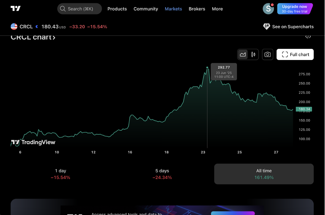Select the All time range
Viewport: 325px width, 215px height.
(x=264, y=174)
